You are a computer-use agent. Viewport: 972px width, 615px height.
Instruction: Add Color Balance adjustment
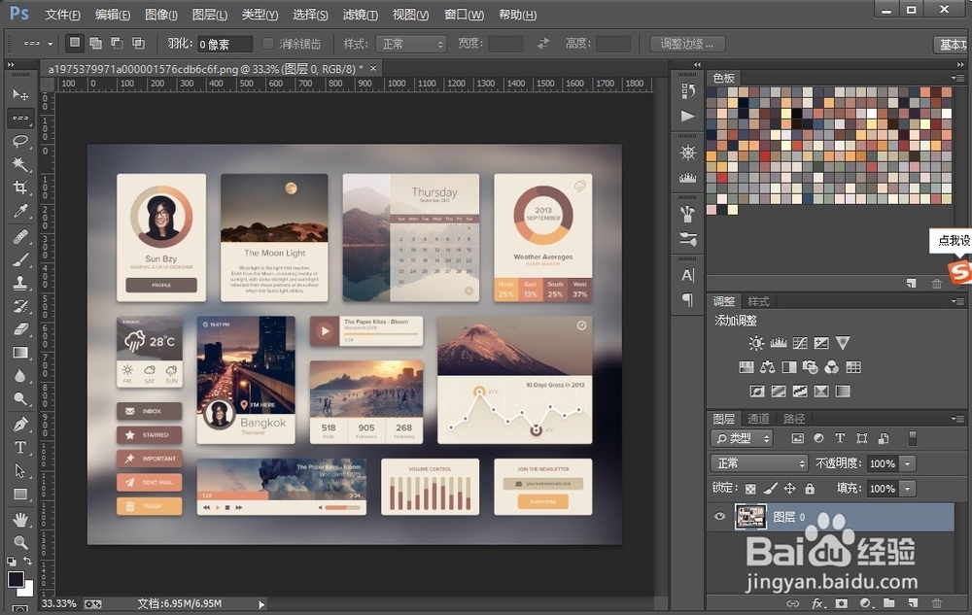click(x=768, y=367)
